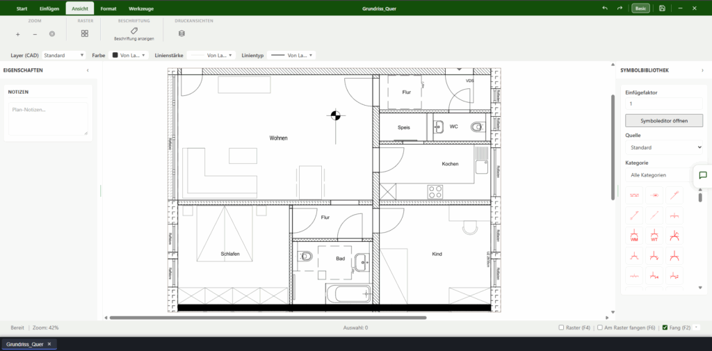Close the Grundriss_Quer document tab

point(49,344)
